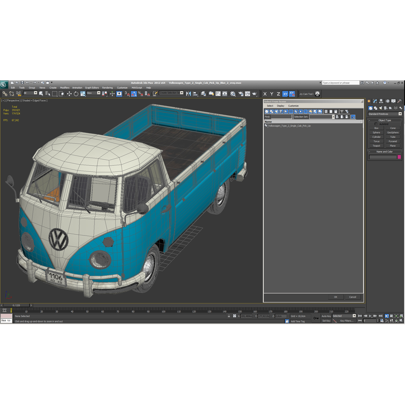Open the Rendering menu

pos(107,88)
